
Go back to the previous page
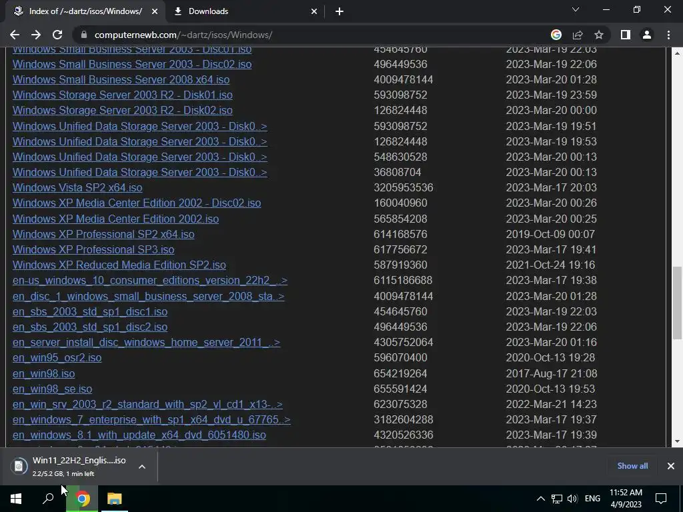click(x=15, y=35)
